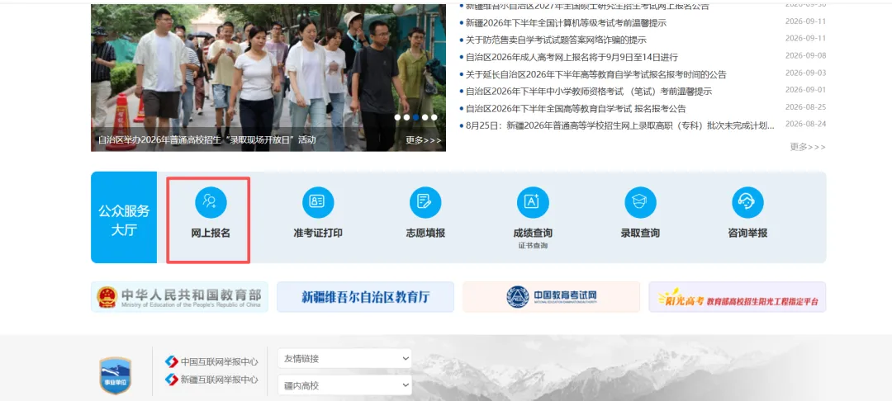The width and height of the screenshot is (892, 401).
Task: Open the 阳光高考 platform banner
Action: point(738,297)
